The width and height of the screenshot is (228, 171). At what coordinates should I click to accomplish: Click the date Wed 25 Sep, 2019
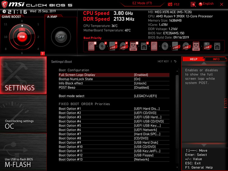43,11
